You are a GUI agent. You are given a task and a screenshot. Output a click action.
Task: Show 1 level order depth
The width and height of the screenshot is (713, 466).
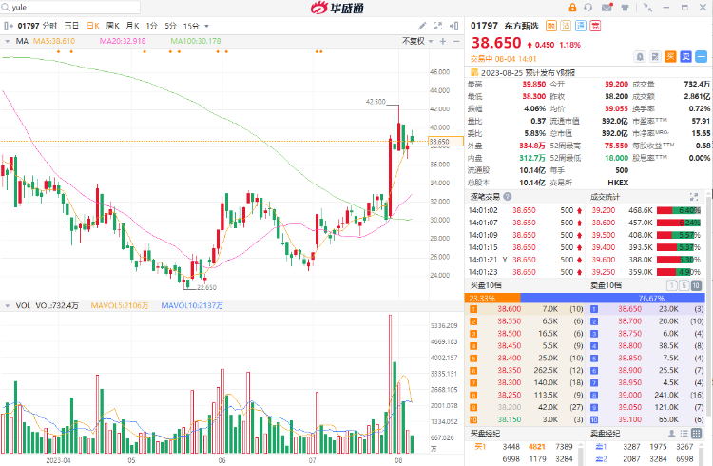671,285
